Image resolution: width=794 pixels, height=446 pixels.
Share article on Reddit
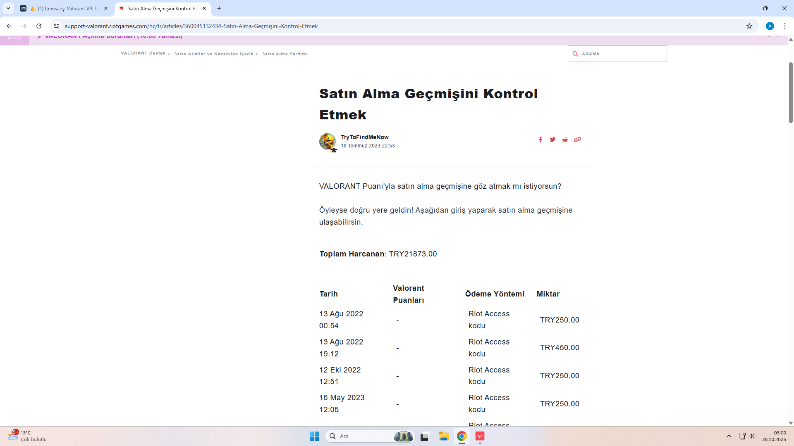[x=565, y=140]
